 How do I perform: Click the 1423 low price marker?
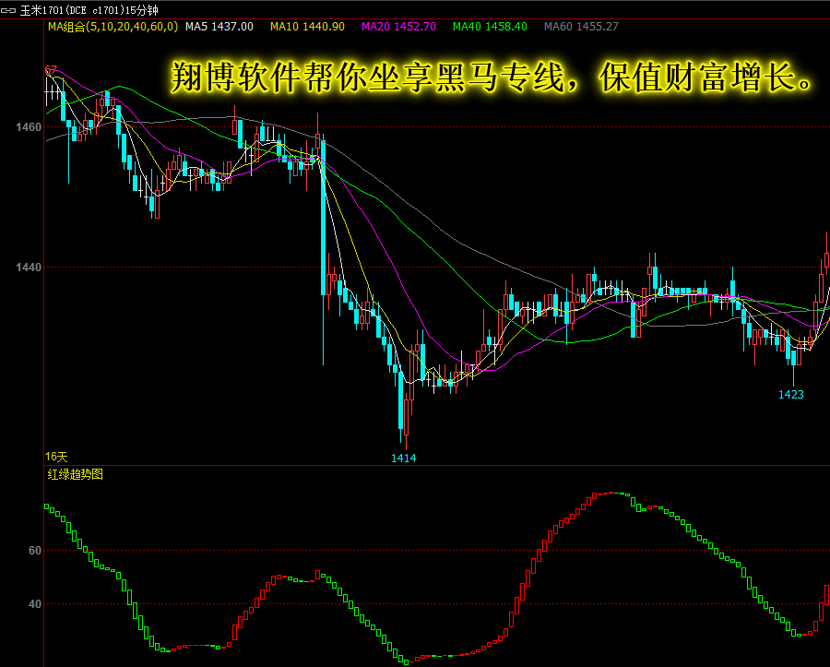click(x=791, y=394)
